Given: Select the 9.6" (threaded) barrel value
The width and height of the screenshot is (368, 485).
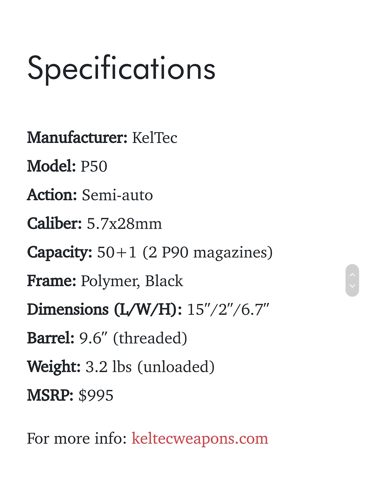Looking at the screenshot, I should coord(133,338).
